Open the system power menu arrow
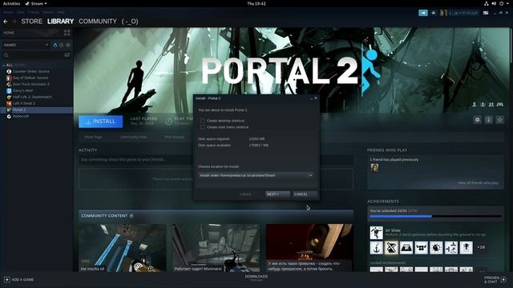Screen dimensions: 513x288 point(508,3)
